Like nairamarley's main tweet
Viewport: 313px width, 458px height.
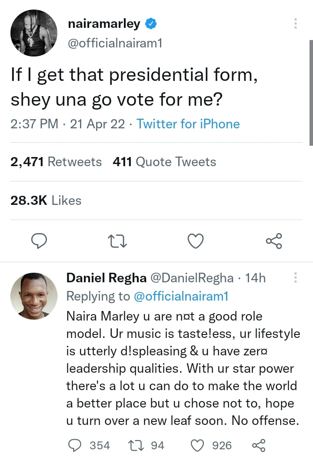tap(196, 241)
